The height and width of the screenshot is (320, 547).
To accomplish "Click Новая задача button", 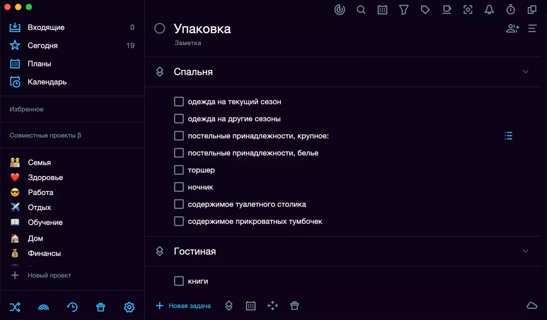I will pyautogui.click(x=183, y=306).
